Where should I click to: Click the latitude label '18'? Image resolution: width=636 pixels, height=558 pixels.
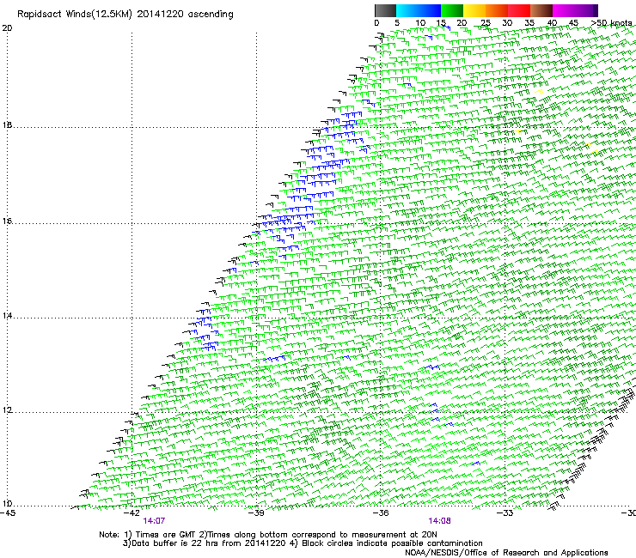(x=7, y=124)
